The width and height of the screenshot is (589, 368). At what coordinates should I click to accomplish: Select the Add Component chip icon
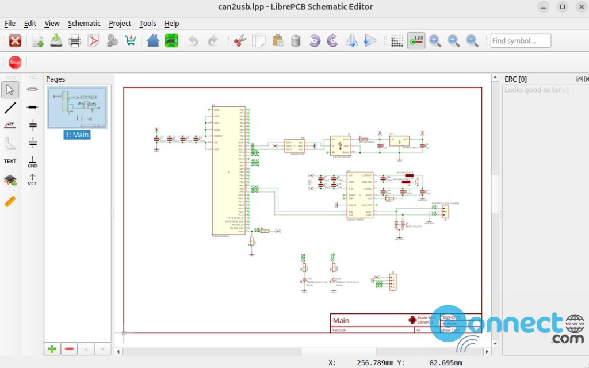click(x=10, y=180)
